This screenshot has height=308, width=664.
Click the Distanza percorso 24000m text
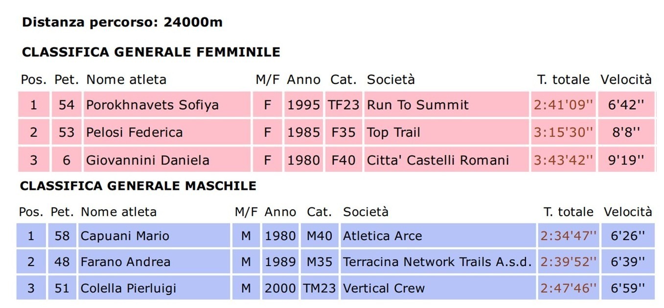(x=122, y=22)
